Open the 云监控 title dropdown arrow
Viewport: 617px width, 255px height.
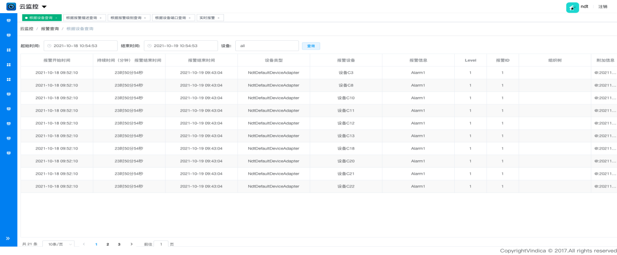tap(44, 7)
